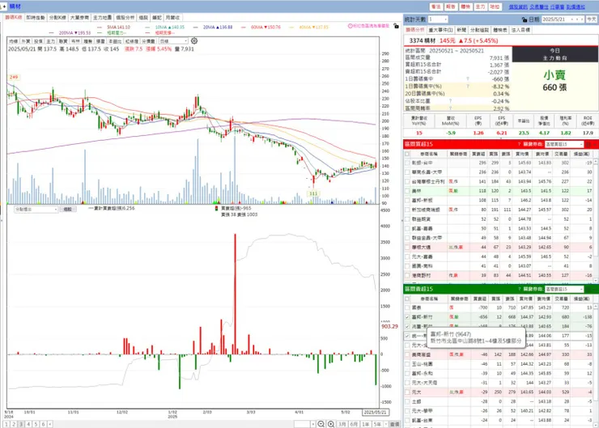This screenshot has height=428, width=599.
Task: Switch to the 主力地圖 tab
Action: (x=102, y=18)
